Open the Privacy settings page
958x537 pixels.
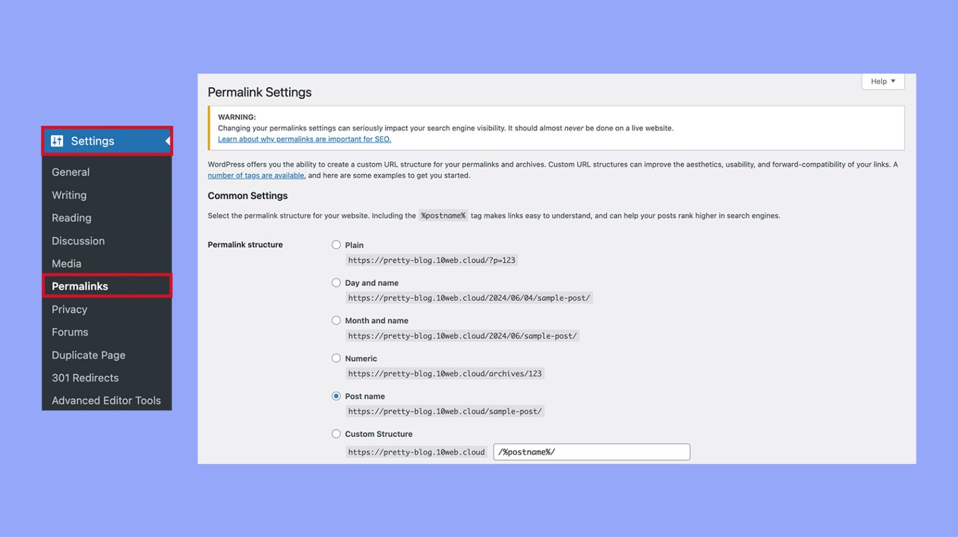tap(69, 309)
